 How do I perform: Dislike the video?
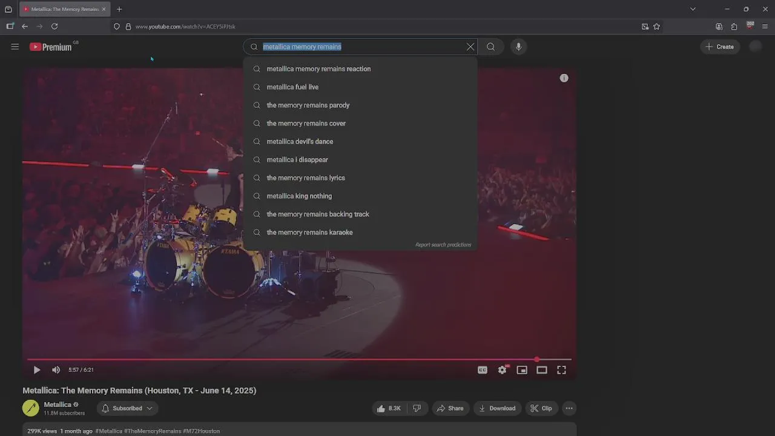[417, 408]
